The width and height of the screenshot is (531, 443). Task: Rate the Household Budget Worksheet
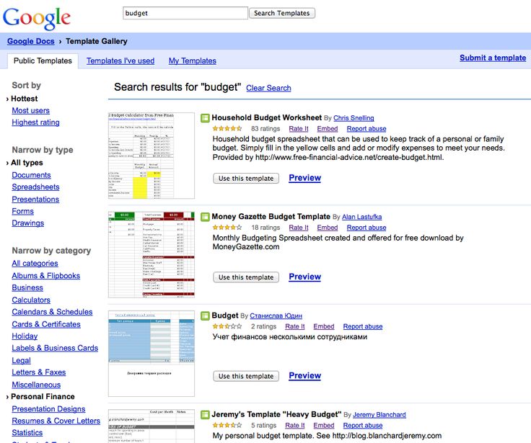(299, 129)
